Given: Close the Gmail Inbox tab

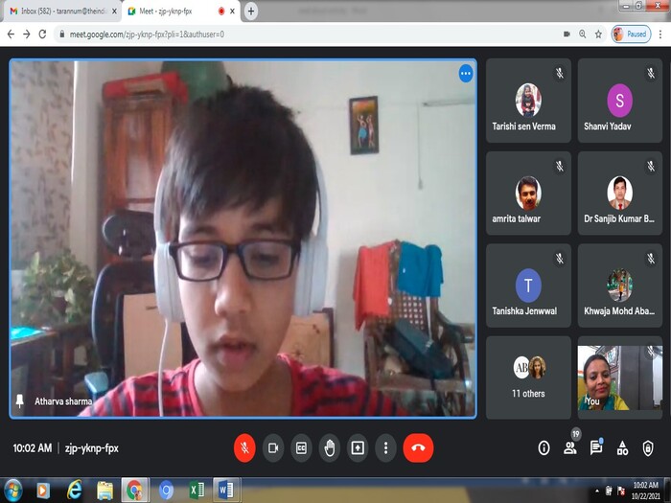Looking at the screenshot, I should (x=114, y=11).
